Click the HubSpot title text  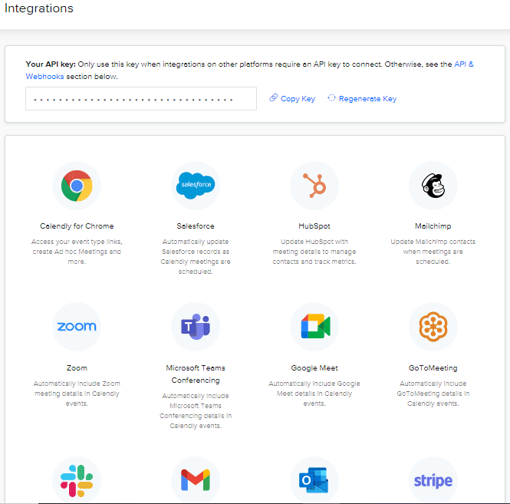point(314,226)
